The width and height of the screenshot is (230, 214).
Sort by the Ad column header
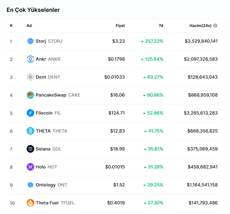pyautogui.click(x=29, y=26)
